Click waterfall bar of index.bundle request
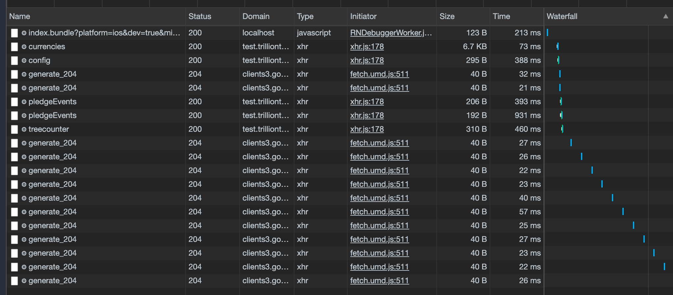Viewport: 673px width, 295px height. pos(547,32)
